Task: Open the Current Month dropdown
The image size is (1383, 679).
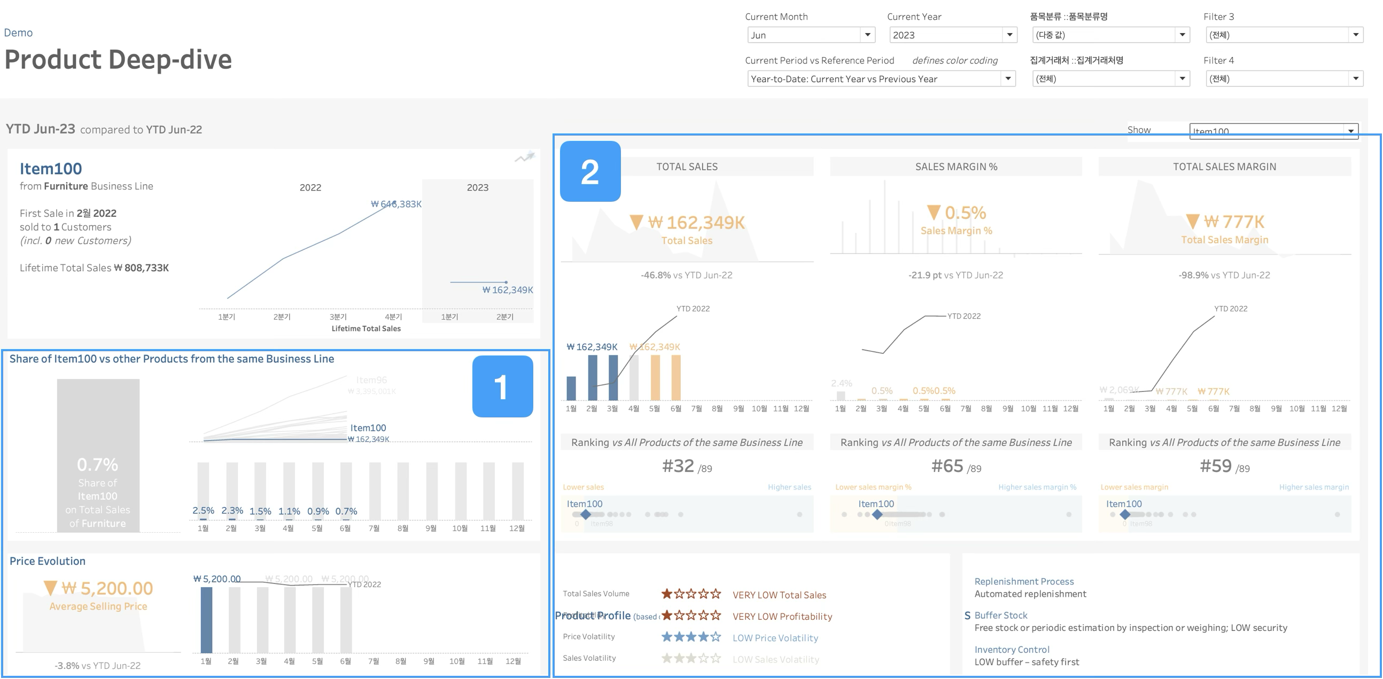Action: (x=867, y=35)
